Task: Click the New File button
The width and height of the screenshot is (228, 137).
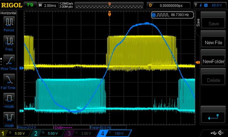Action: 213,42
